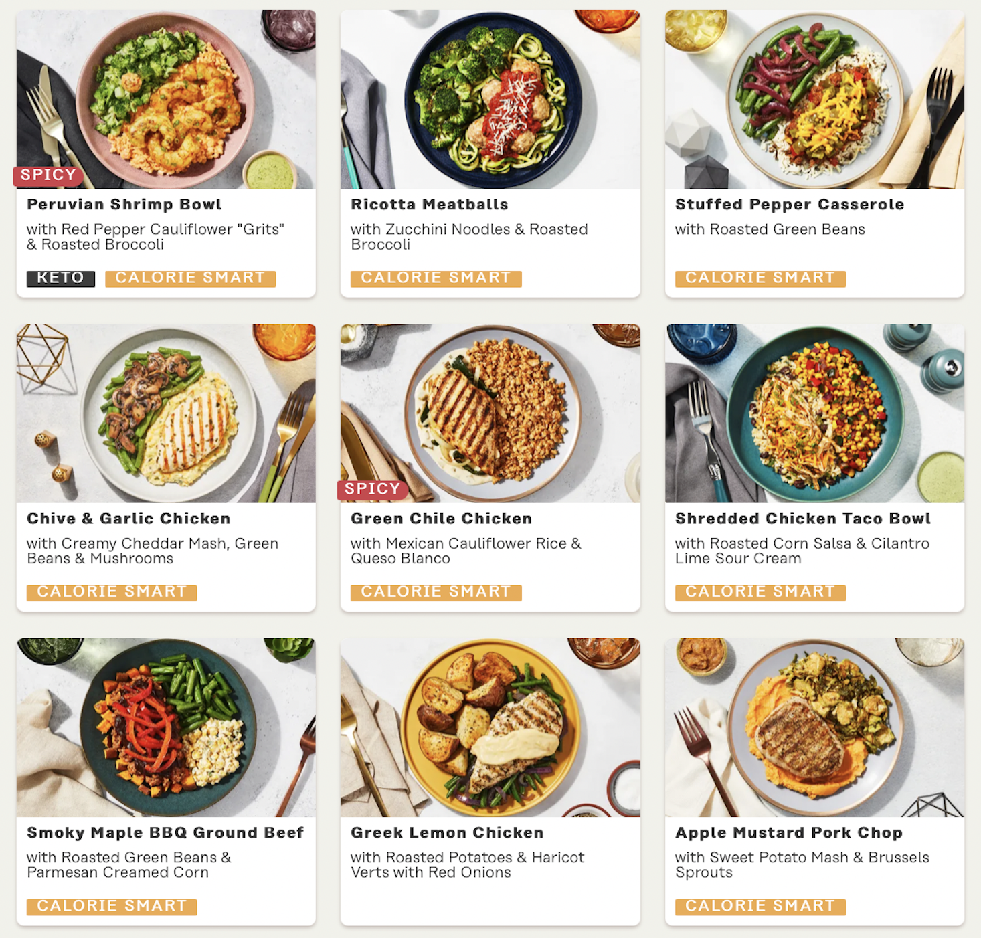Viewport: 981px width, 938px height.
Task: Click the Shredded Chicken Taco Bowl title
Action: [803, 519]
